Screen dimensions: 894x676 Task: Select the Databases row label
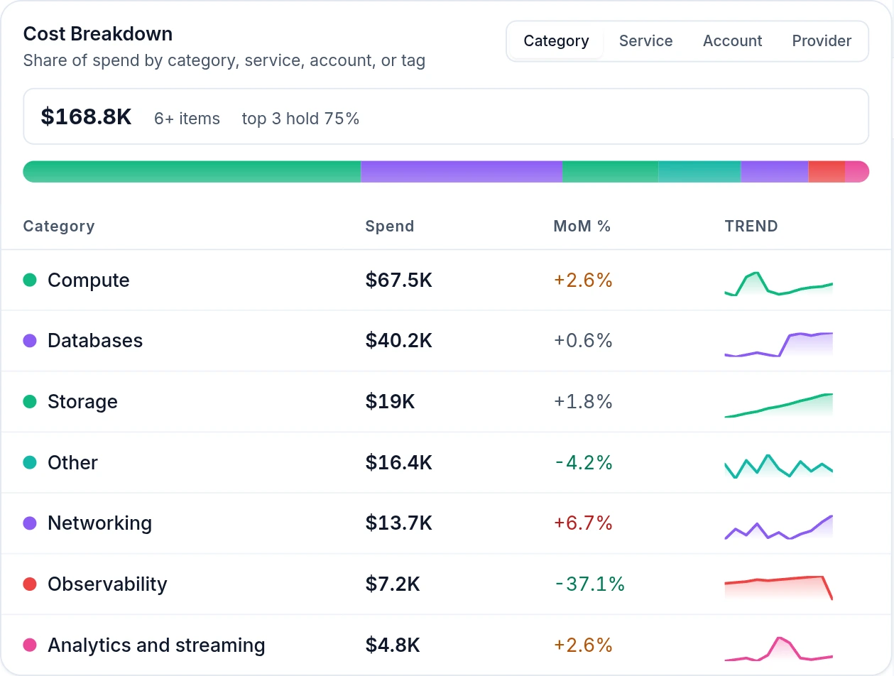95,341
